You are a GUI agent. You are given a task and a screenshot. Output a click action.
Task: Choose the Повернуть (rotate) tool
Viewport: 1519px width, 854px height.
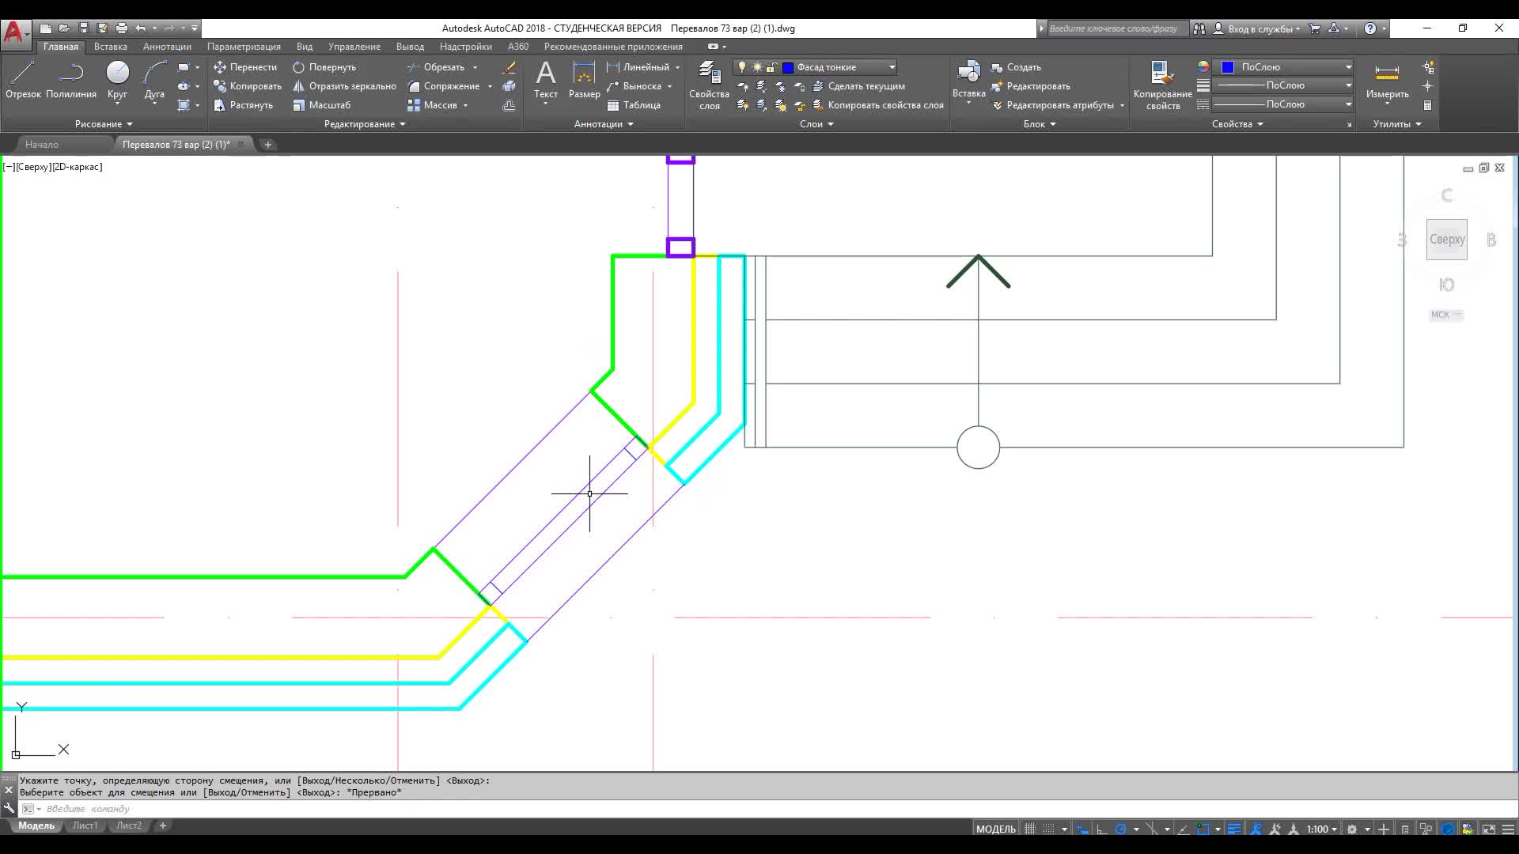tap(324, 67)
